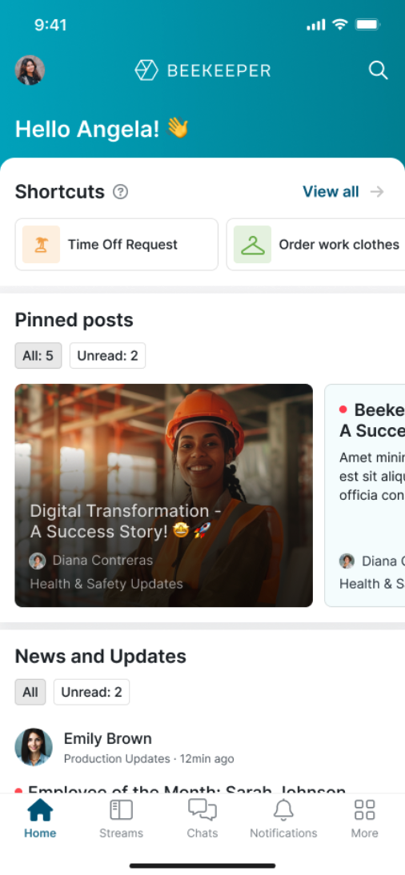This screenshot has width=405, height=875.
Task: Open the View all shortcuts link
Action: 331,192
